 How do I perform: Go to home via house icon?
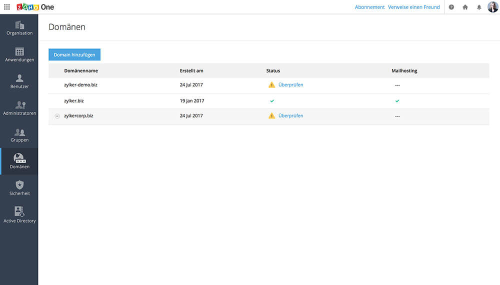coord(465,7)
